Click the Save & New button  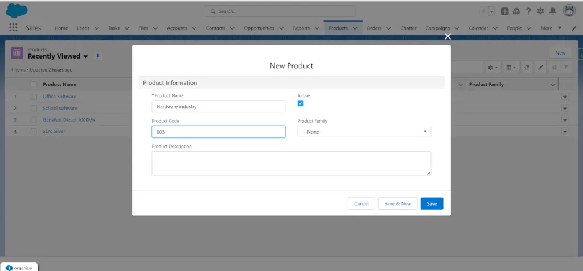pos(397,203)
